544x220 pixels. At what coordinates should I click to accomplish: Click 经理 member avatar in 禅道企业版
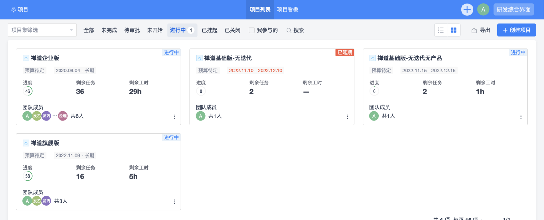[63, 116]
